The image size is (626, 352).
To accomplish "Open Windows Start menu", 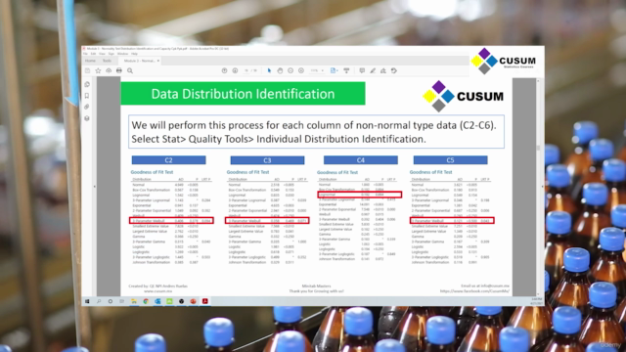I will click(x=87, y=301).
